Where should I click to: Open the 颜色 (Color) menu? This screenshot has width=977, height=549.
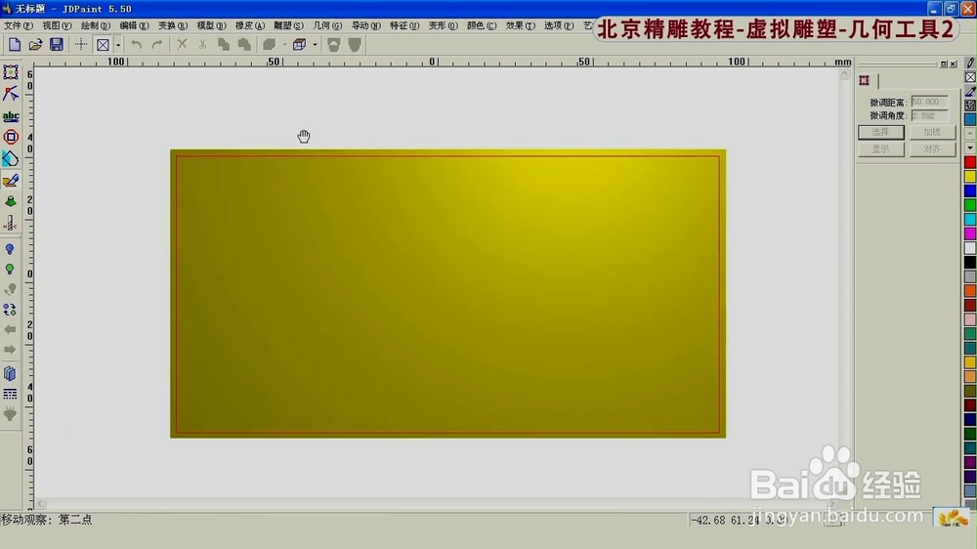point(482,25)
